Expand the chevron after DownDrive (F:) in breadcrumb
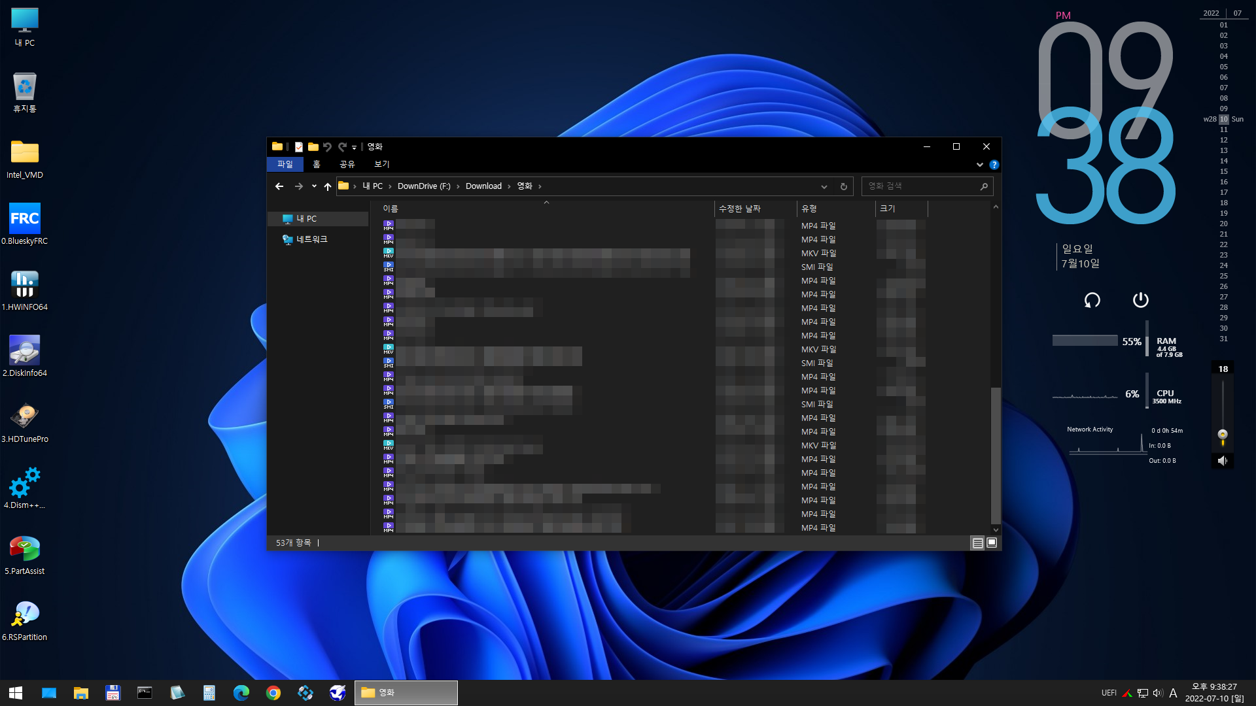Image resolution: width=1256 pixels, height=706 pixels. click(x=458, y=186)
